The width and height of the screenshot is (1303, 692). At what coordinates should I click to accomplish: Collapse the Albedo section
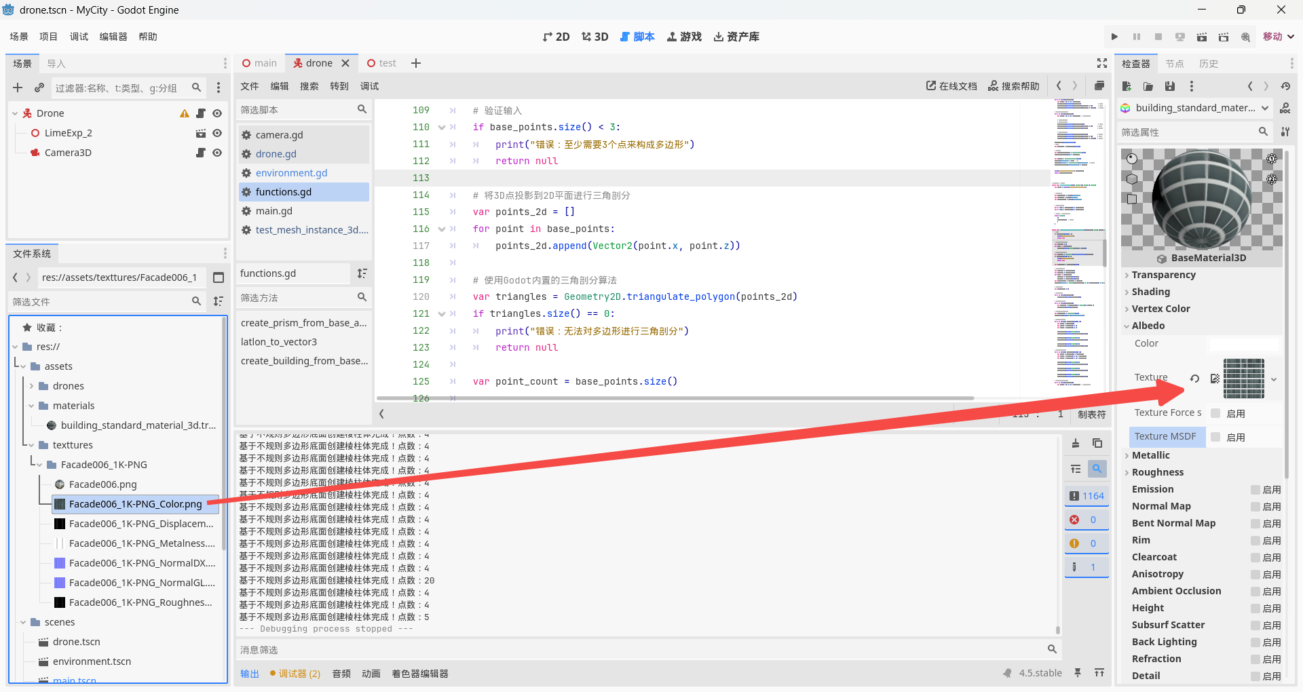point(1148,326)
